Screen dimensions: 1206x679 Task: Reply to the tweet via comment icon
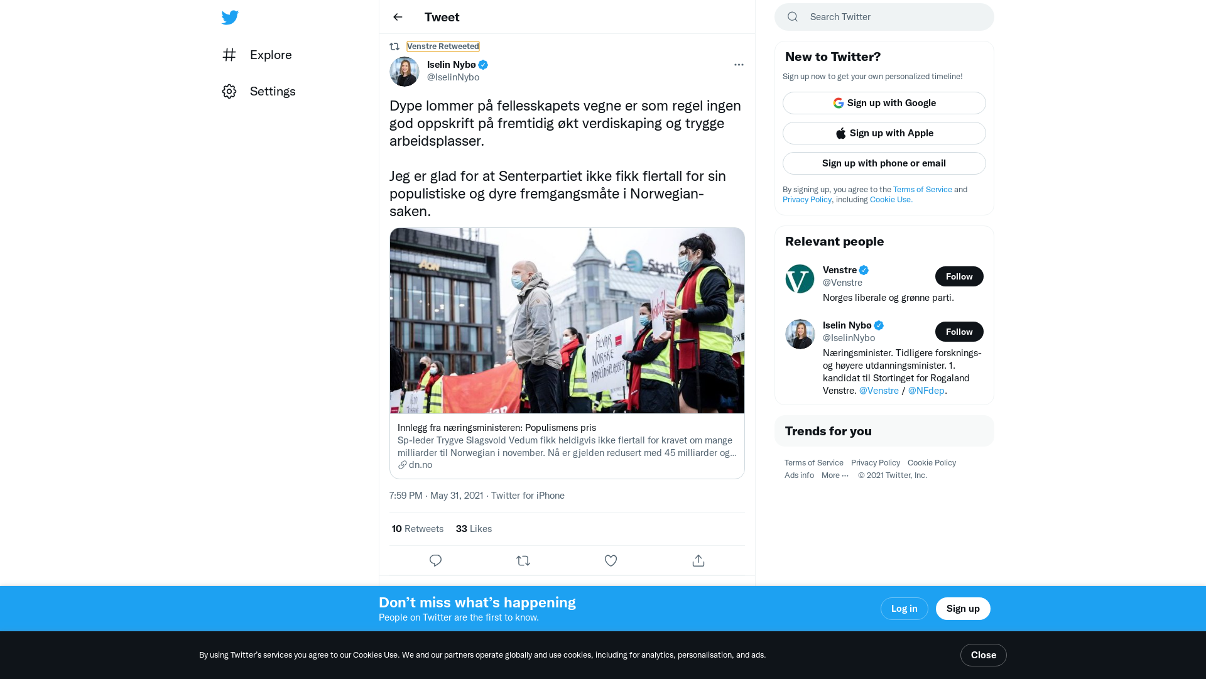pos(435,560)
